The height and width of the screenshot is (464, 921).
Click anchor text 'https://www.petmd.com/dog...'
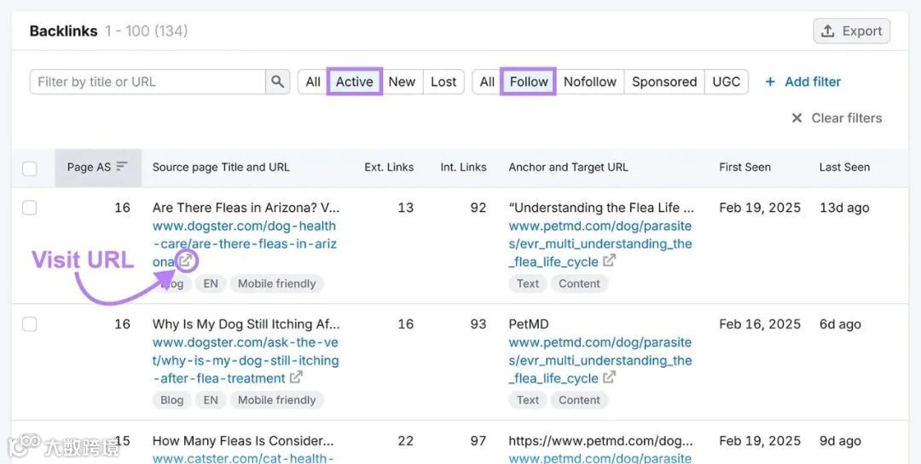pos(600,440)
